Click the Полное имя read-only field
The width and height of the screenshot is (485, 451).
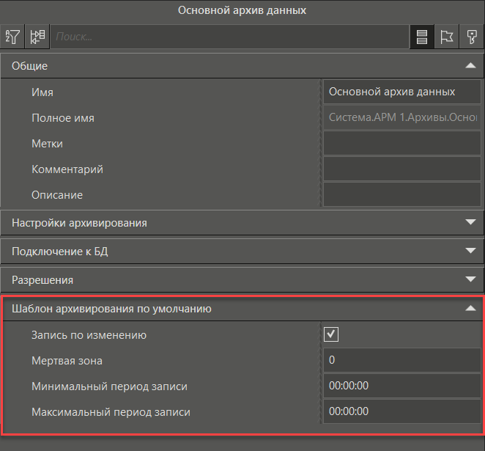coord(401,117)
